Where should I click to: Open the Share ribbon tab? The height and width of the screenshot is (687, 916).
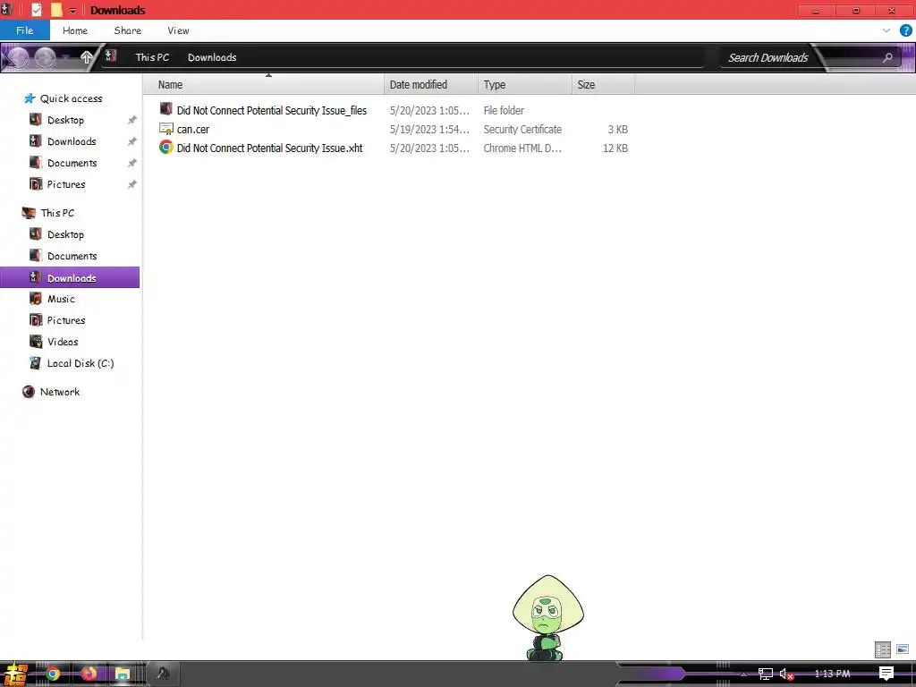click(127, 30)
